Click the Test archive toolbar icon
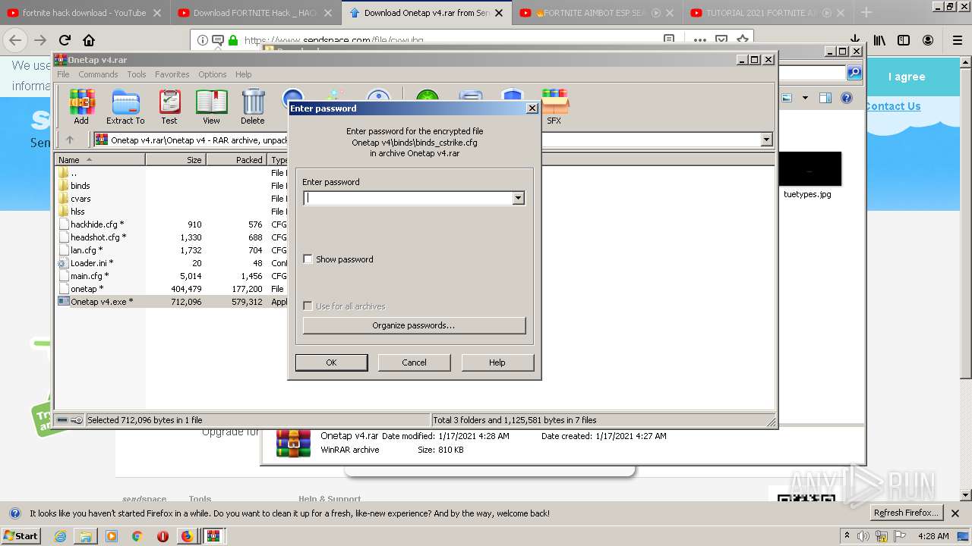 [x=169, y=106]
